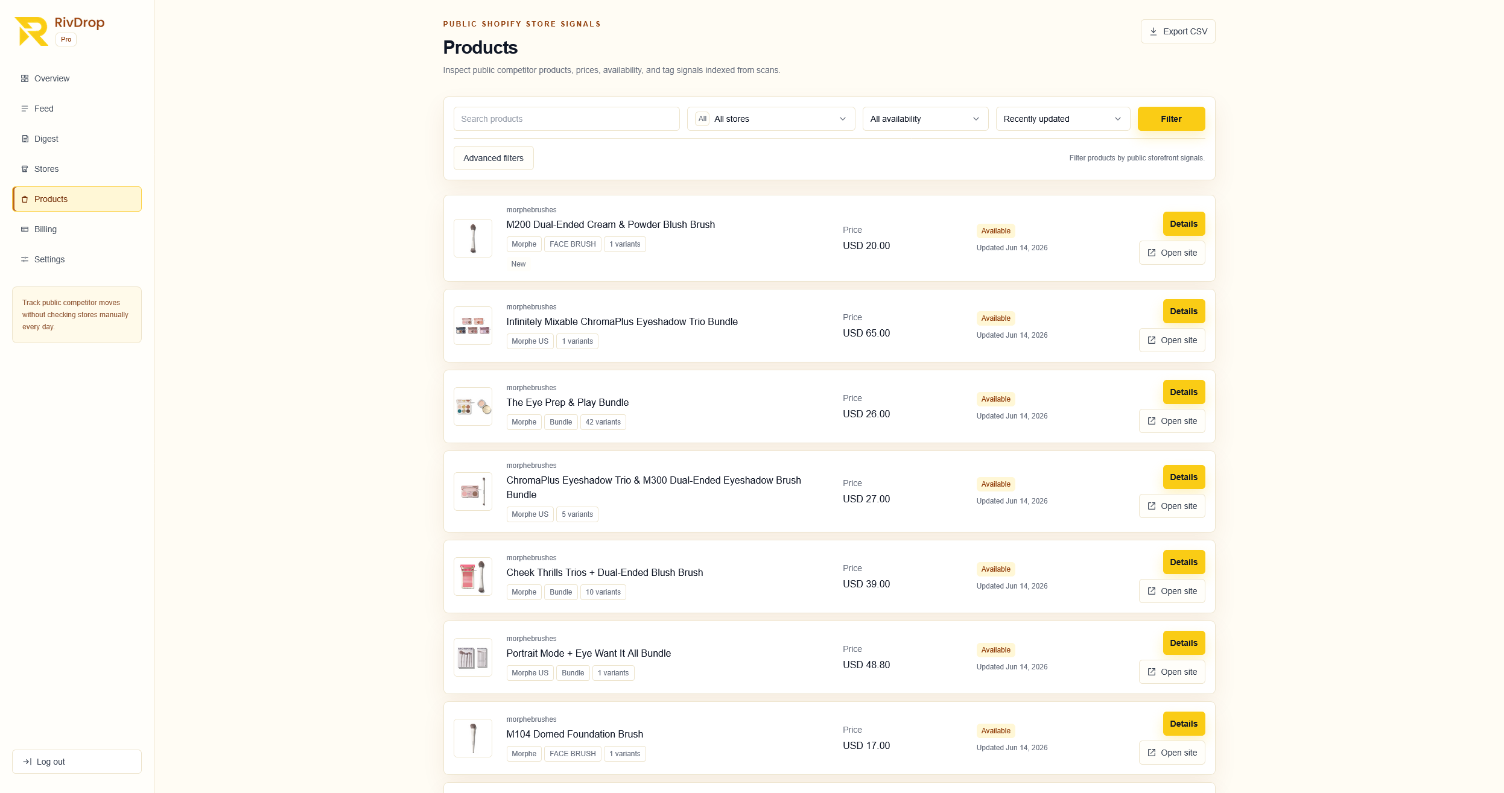Screen dimensions: 1504x793
Task: Click Available badge on M104 Foundation Brush
Action: pyautogui.click(x=996, y=731)
